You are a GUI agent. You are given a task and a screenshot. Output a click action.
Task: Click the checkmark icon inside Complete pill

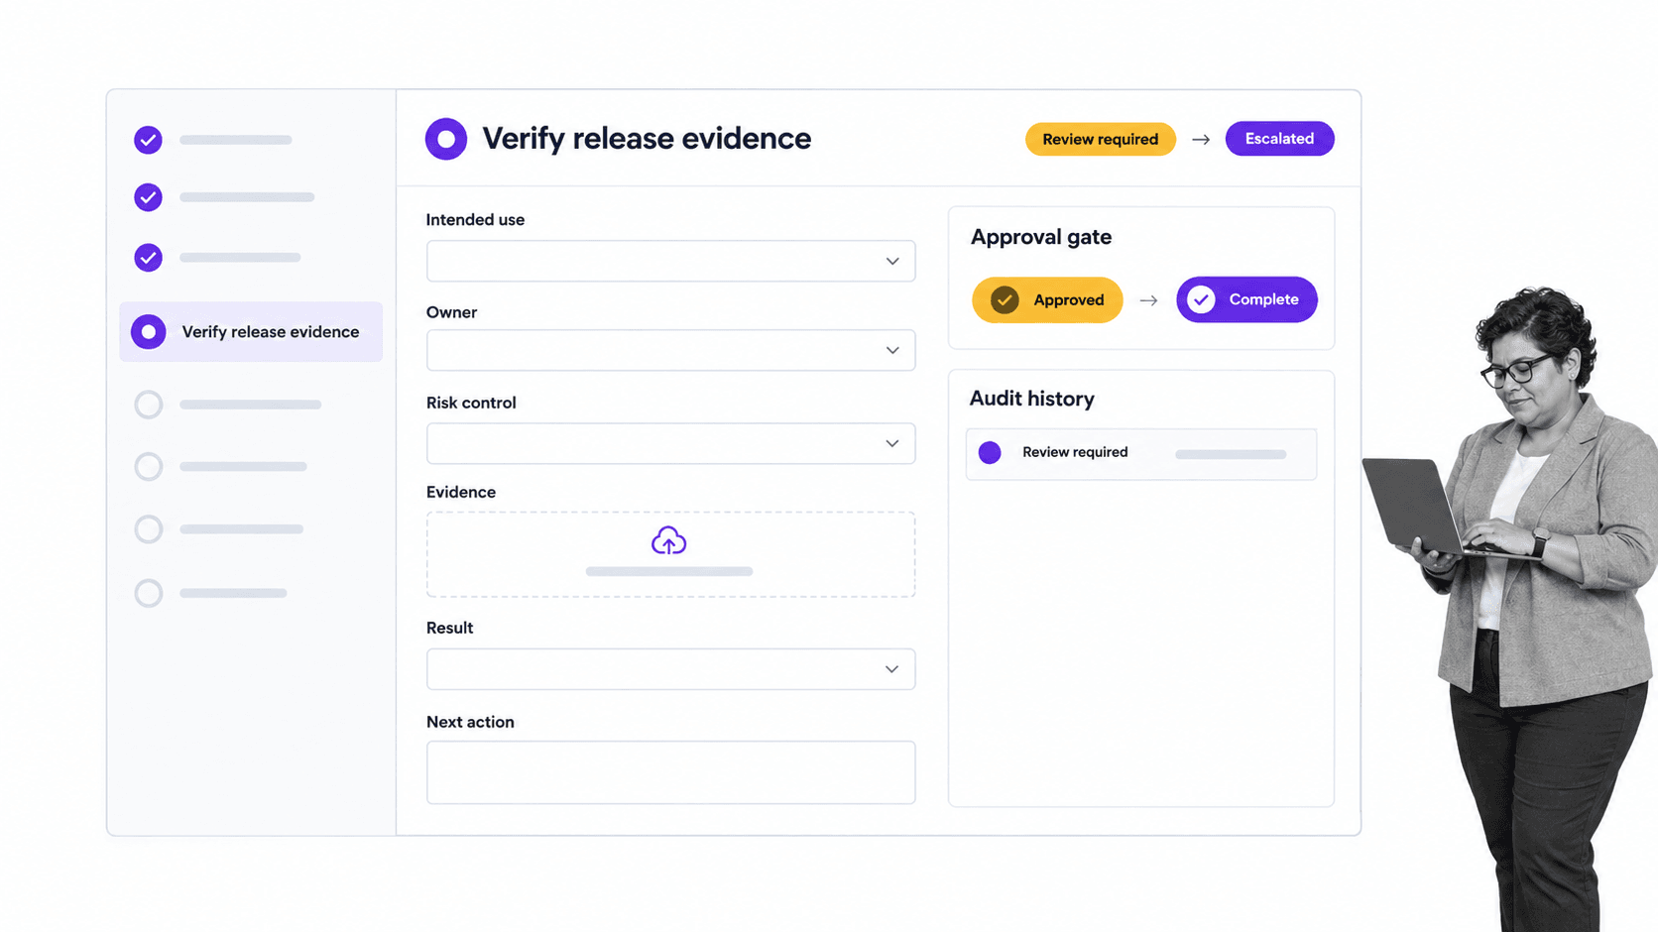[1202, 299]
